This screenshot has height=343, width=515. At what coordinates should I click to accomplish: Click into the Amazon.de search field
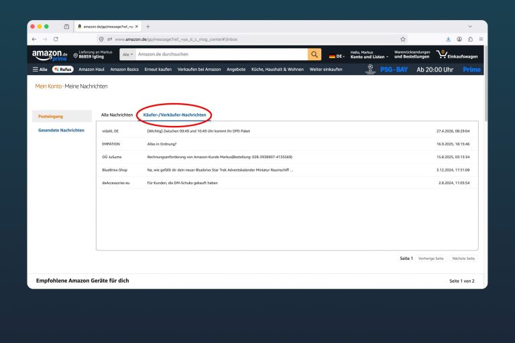[222, 54]
